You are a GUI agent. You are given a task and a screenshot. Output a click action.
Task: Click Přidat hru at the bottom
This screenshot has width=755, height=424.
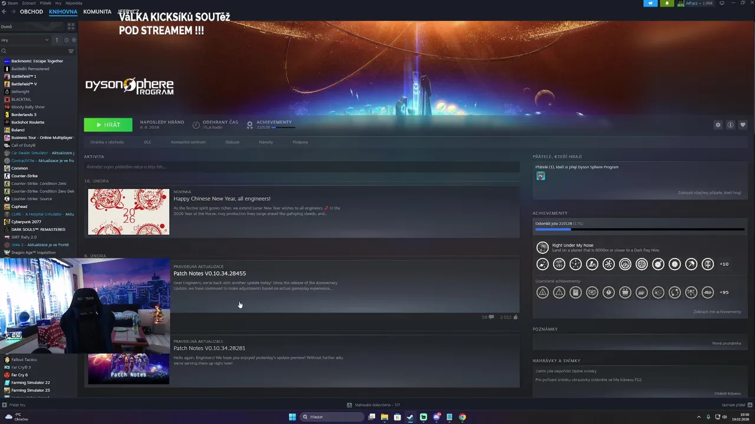tap(14, 405)
